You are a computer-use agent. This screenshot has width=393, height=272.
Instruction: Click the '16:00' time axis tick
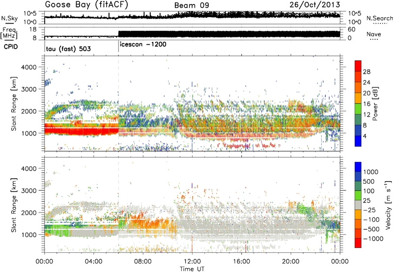241,262
